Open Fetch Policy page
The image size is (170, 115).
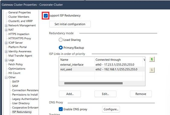pyautogui.click(x=16, y=64)
